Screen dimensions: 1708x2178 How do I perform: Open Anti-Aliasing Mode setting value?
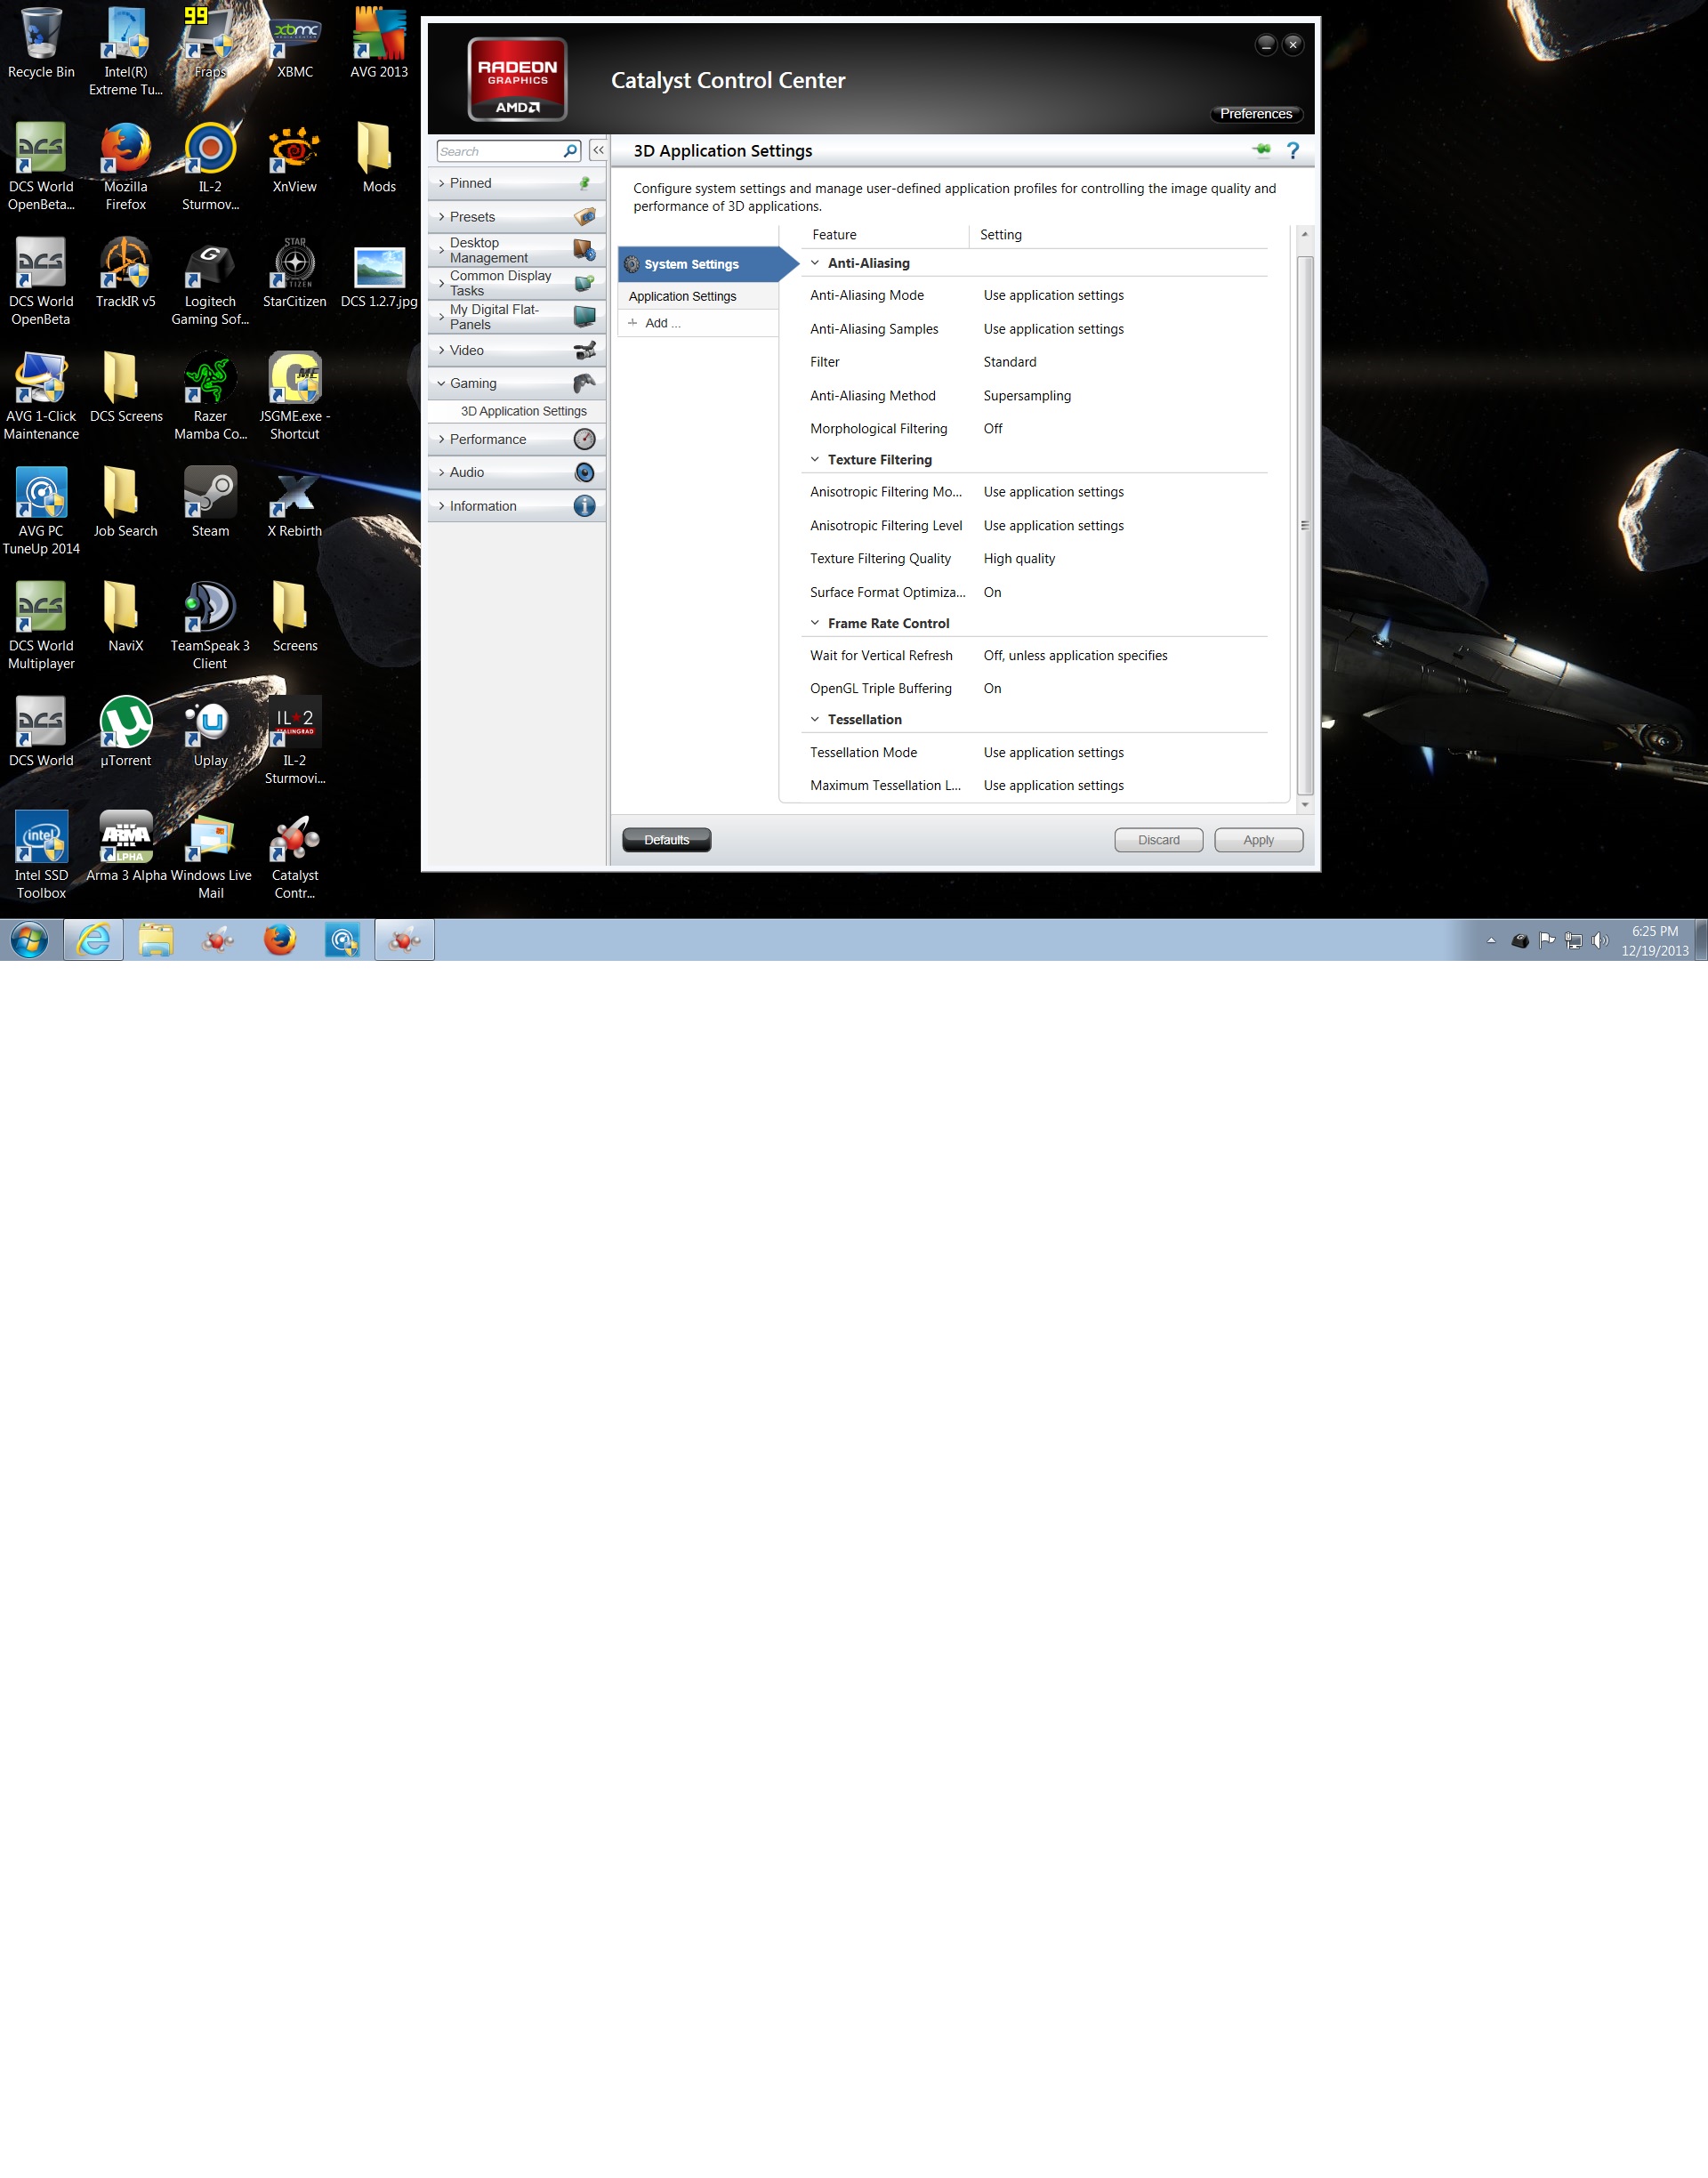[x=1053, y=295]
